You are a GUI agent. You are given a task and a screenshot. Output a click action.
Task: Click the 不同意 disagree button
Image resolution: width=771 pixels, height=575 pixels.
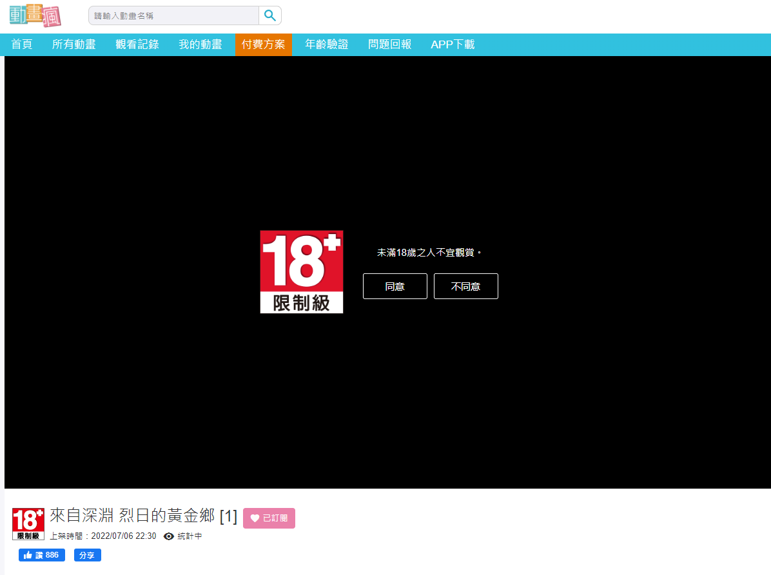tap(465, 286)
